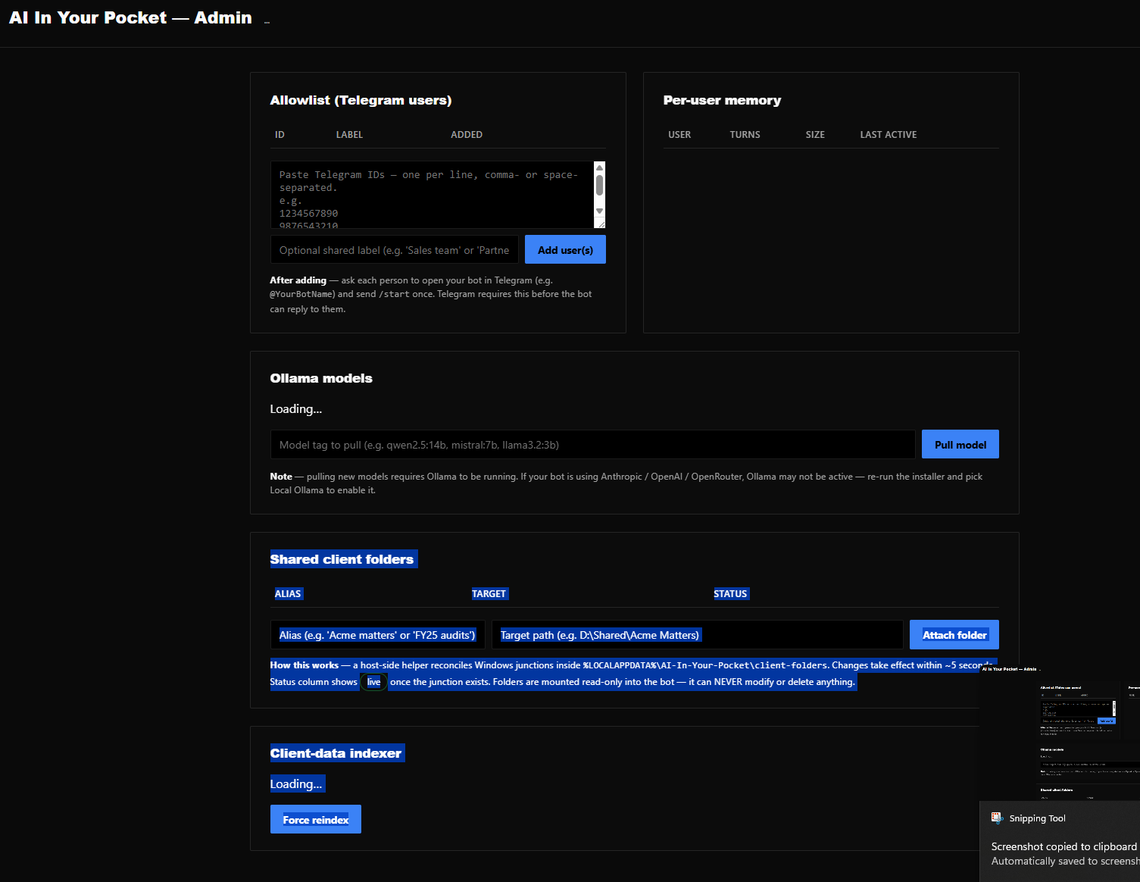The height and width of the screenshot is (882, 1140).
Task: Click the 'Per-user memory' heading
Action: pyautogui.click(x=722, y=100)
